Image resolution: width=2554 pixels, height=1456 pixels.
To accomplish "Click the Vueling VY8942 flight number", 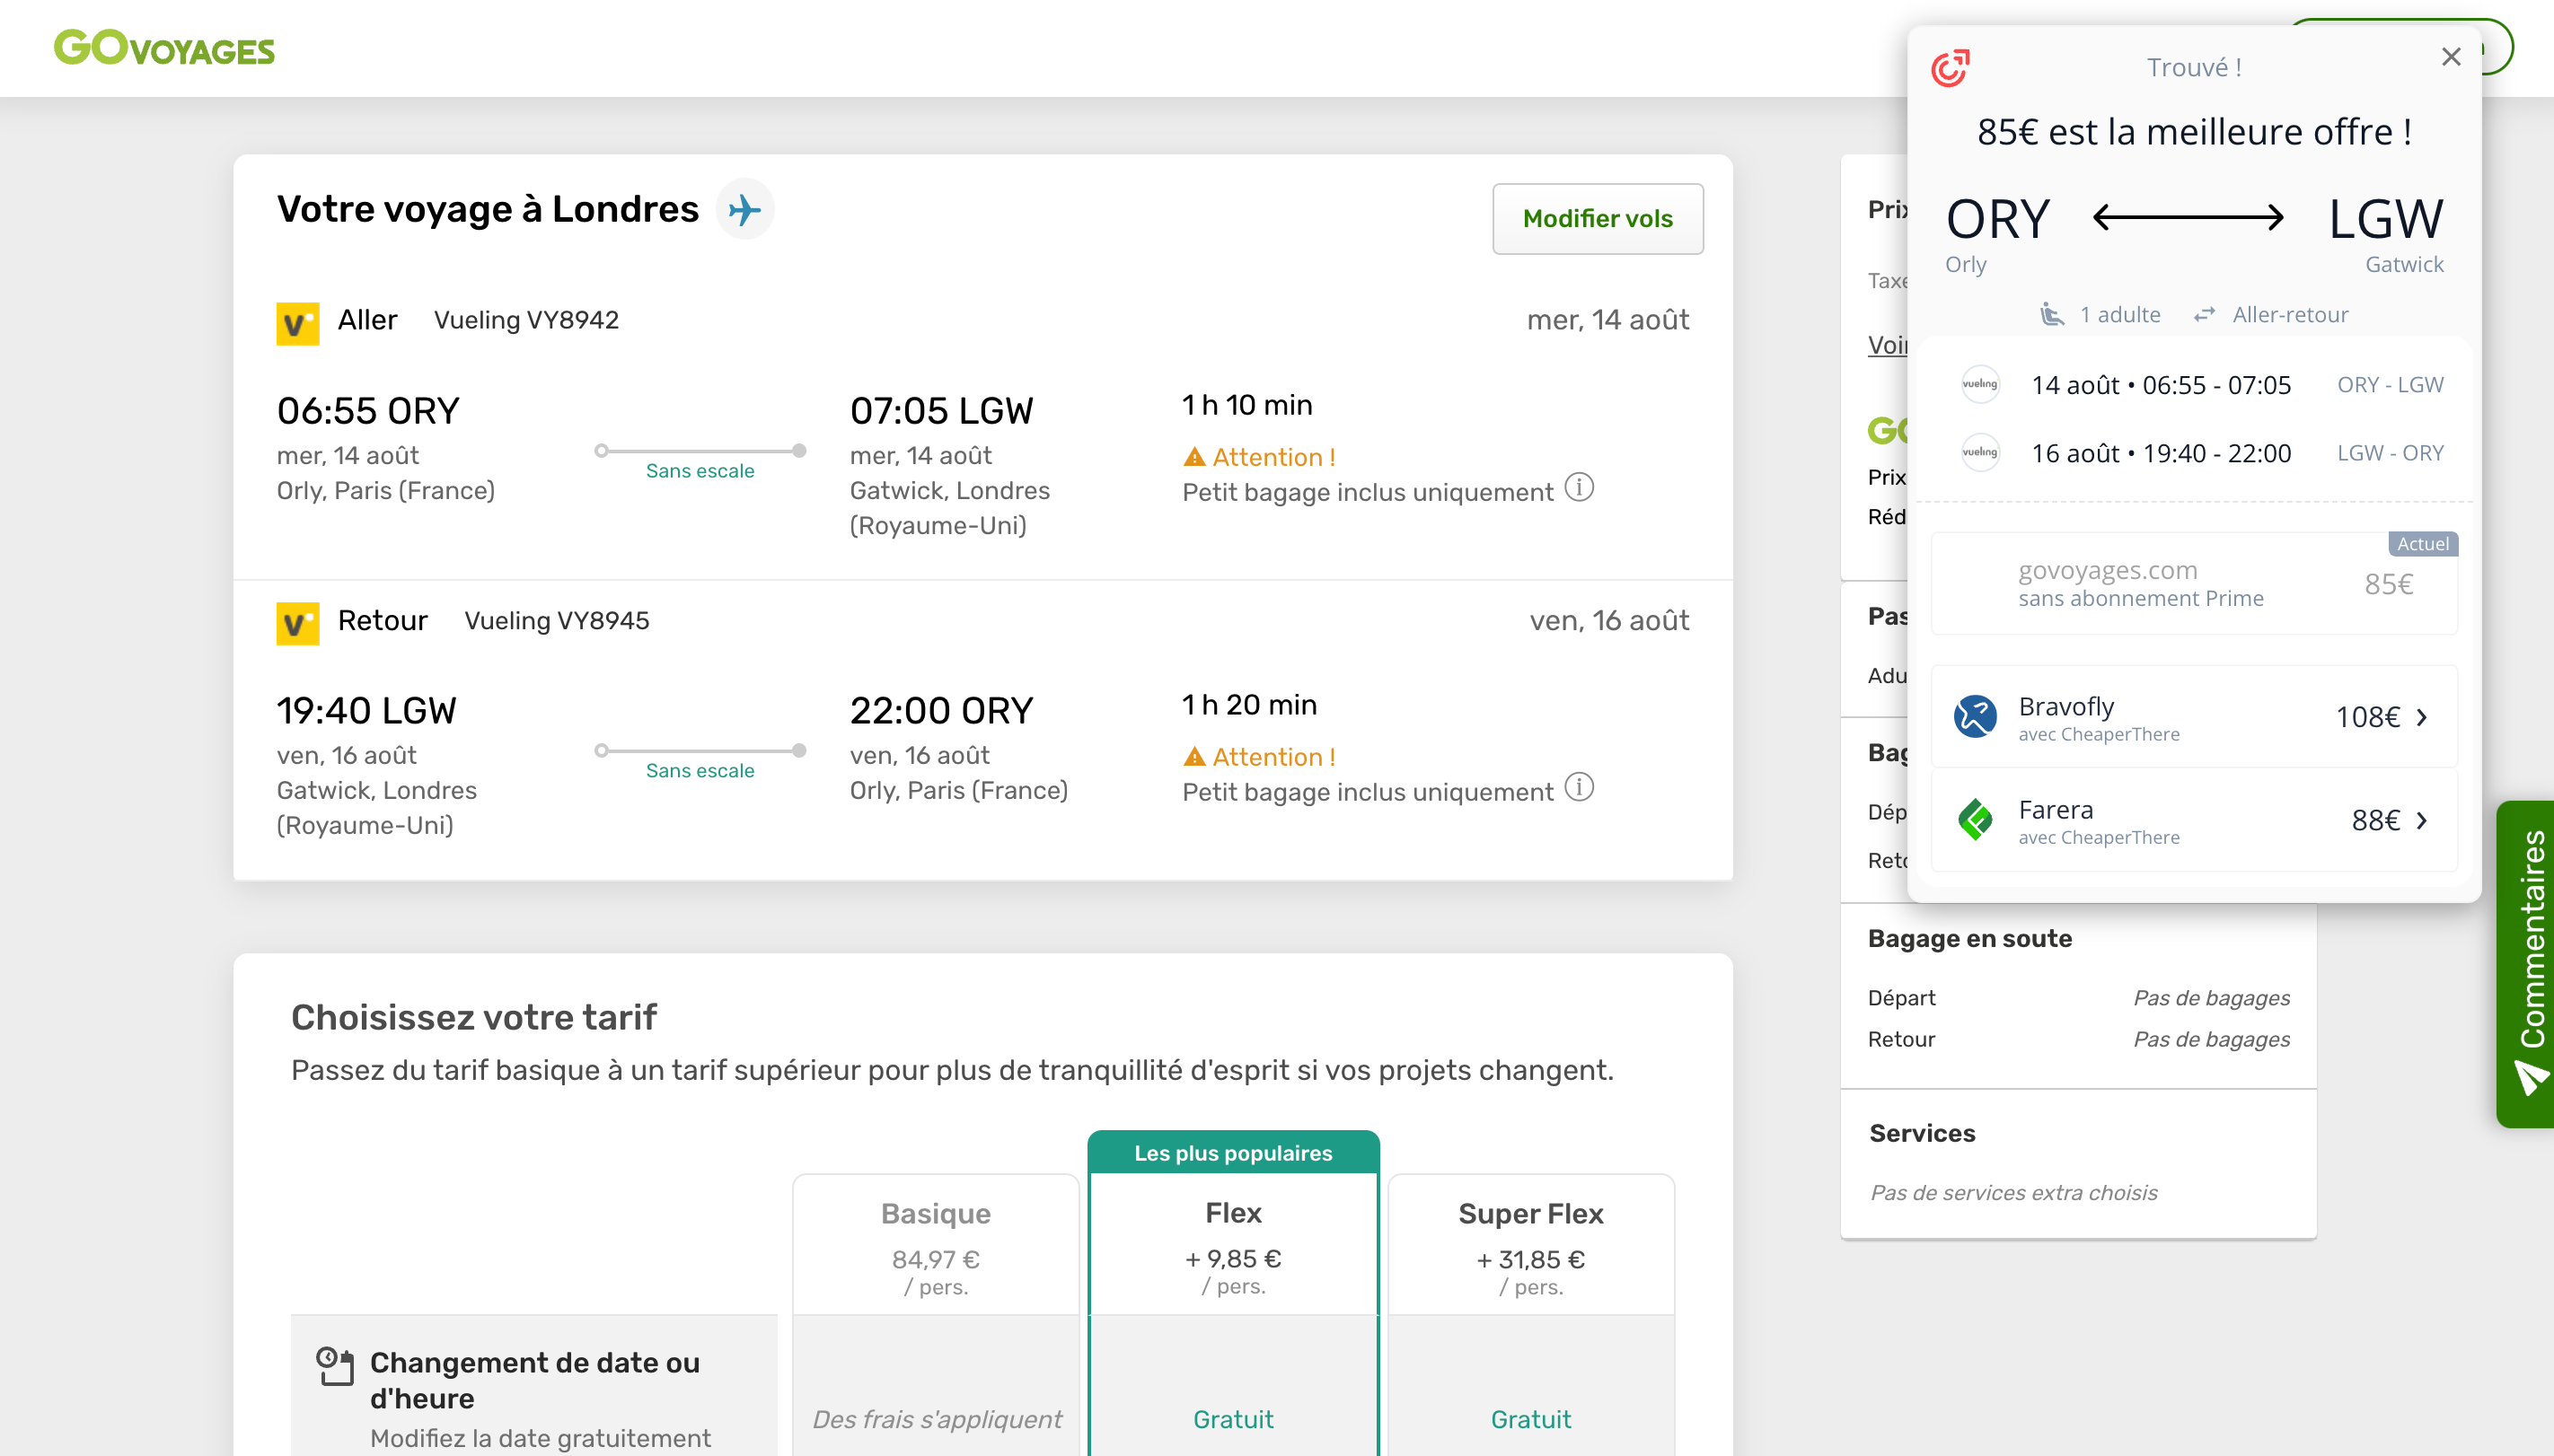I will point(526,320).
